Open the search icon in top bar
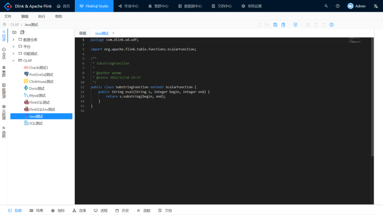This screenshot has width=383, height=215. point(326,6)
